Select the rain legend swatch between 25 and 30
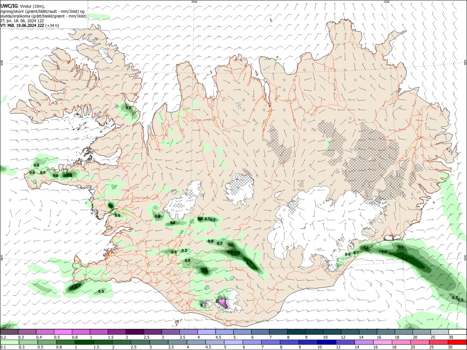Viewport: 467px width, 350px height. pyautogui.click(x=439, y=342)
